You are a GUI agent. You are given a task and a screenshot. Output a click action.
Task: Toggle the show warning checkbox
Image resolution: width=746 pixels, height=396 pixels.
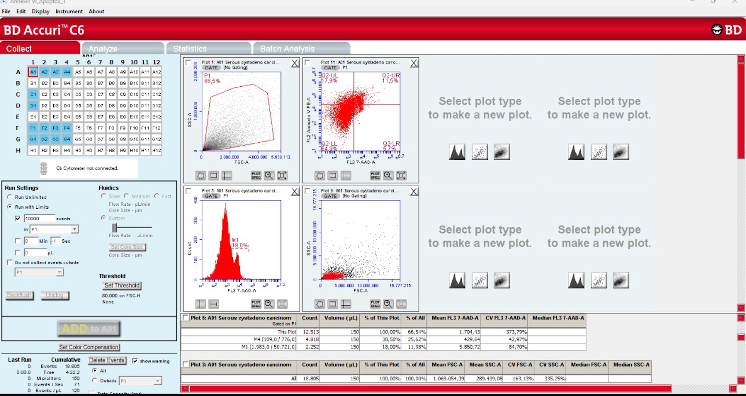point(135,361)
